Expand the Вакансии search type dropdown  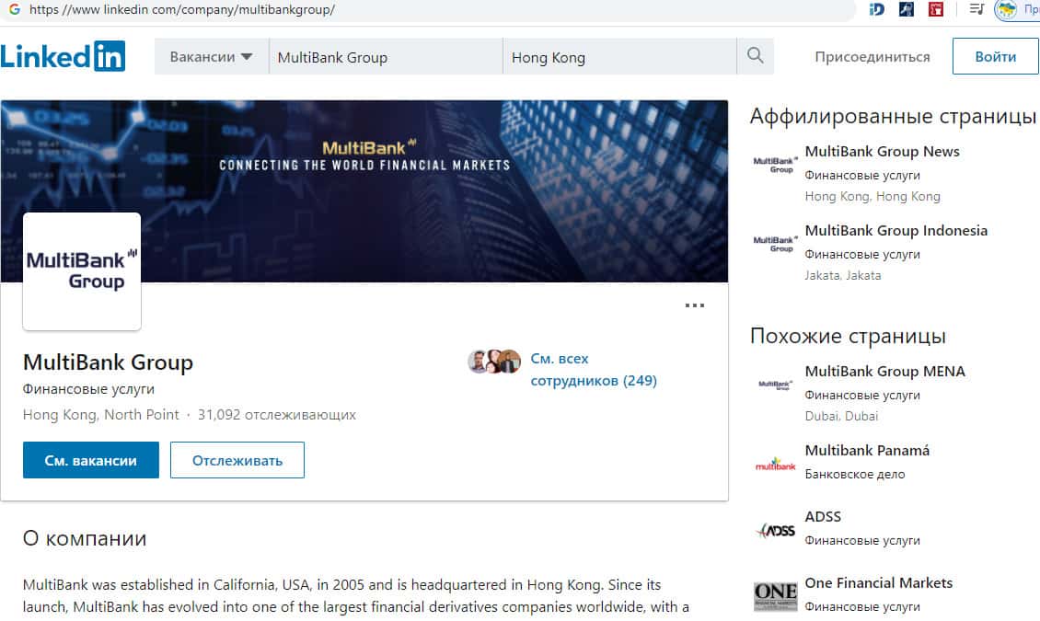click(x=211, y=56)
